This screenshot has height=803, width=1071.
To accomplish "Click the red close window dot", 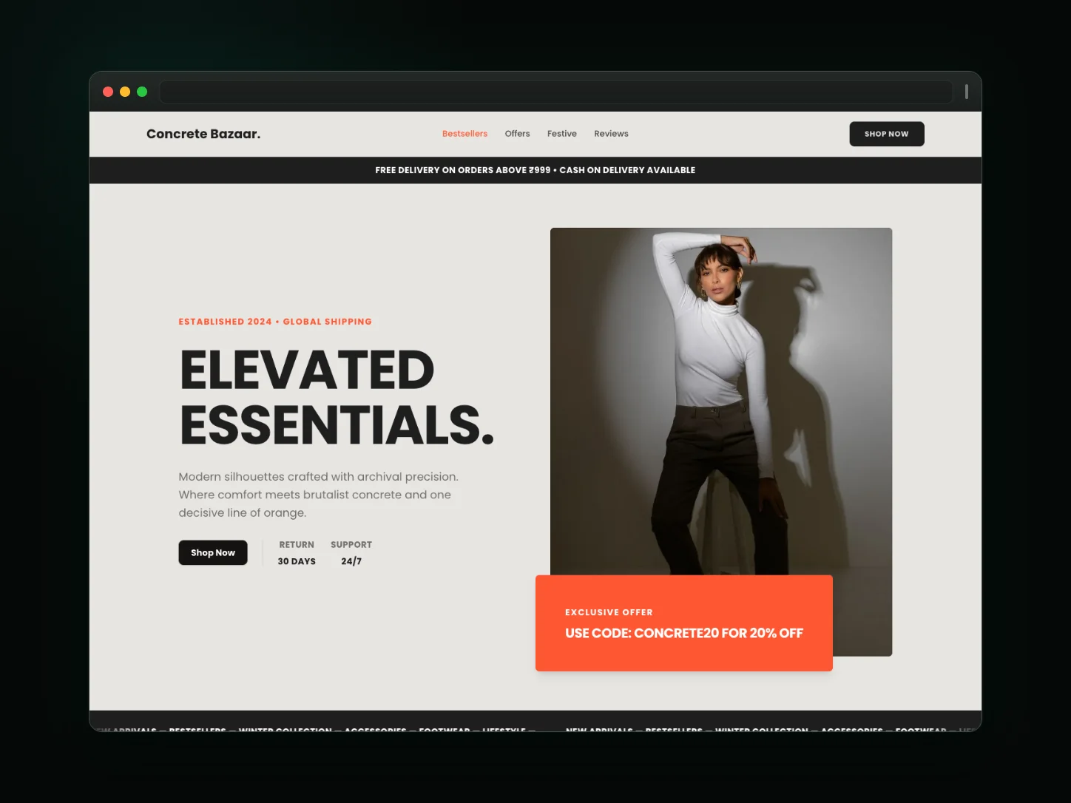I will point(108,92).
